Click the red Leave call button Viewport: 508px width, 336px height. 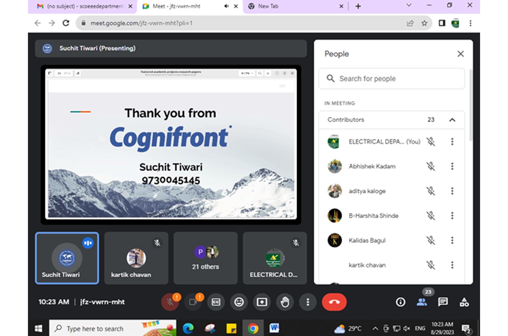click(334, 302)
